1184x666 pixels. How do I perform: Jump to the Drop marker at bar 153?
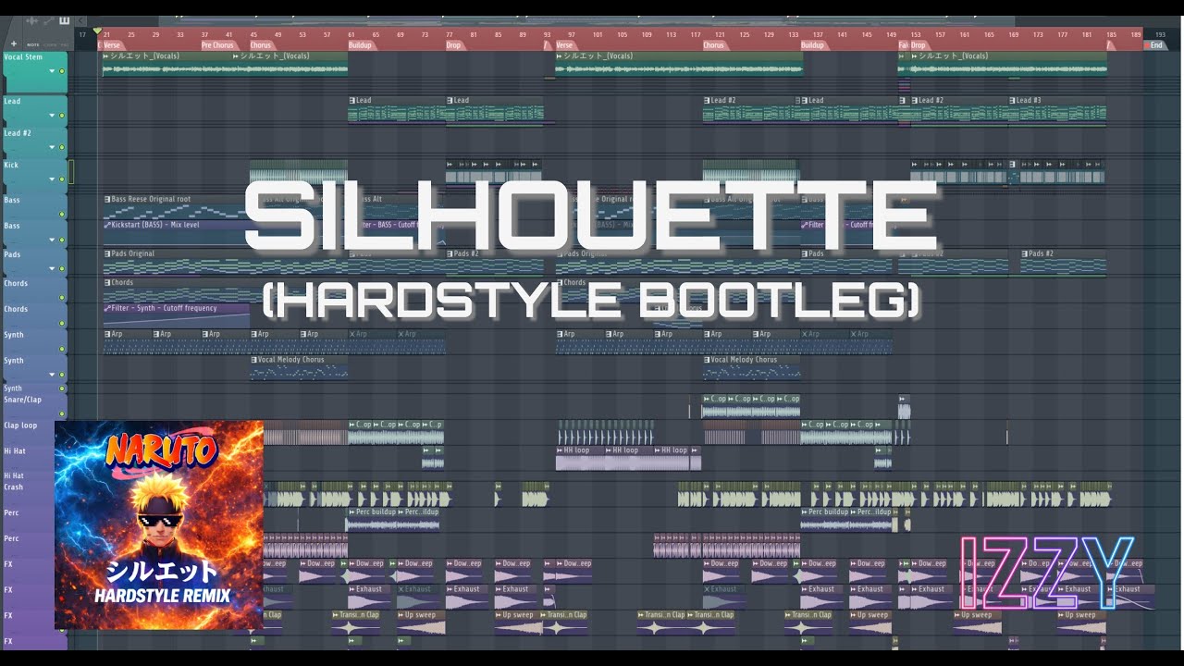point(918,44)
